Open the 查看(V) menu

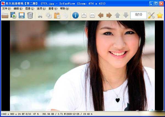click(53, 9)
